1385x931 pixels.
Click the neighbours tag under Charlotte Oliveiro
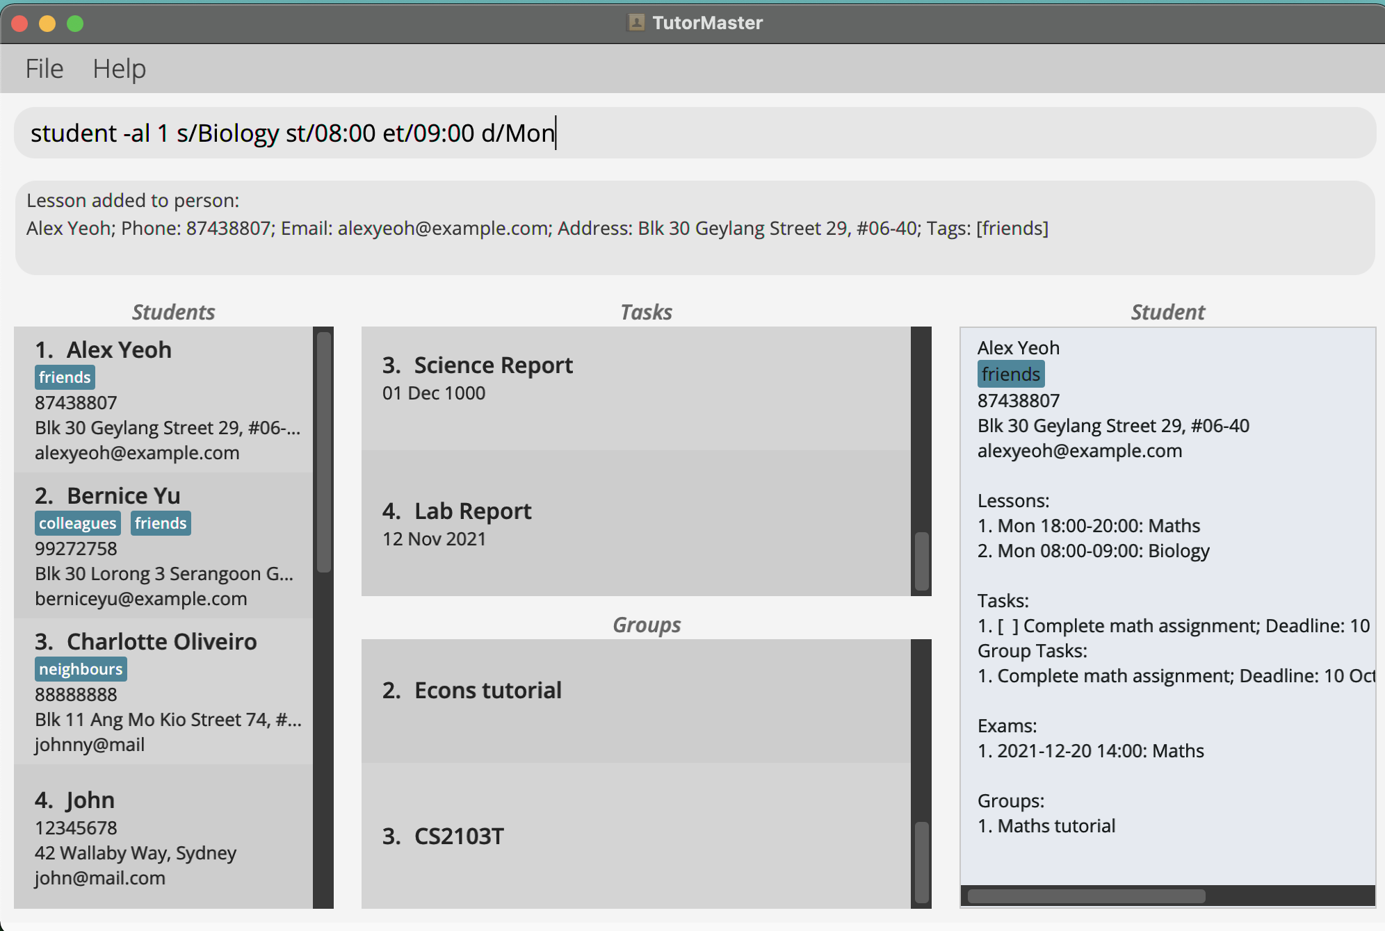[x=81, y=669]
